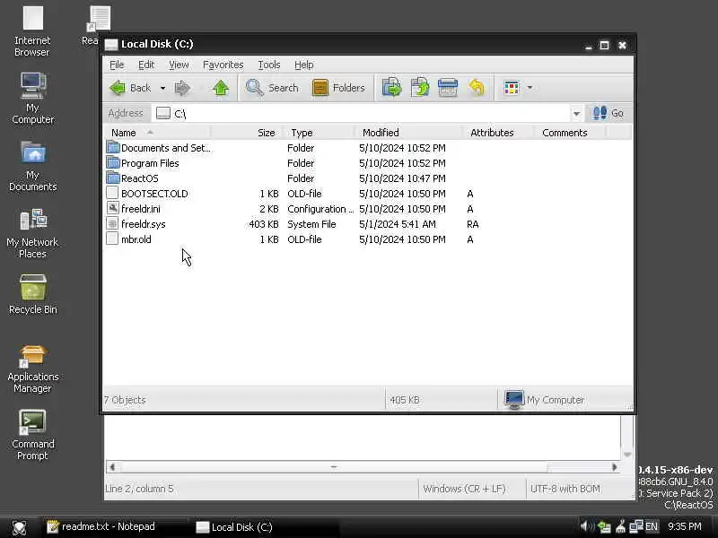This screenshot has height=538, width=718.
Task: Click the Delete toolbar icon
Action: 447,87
